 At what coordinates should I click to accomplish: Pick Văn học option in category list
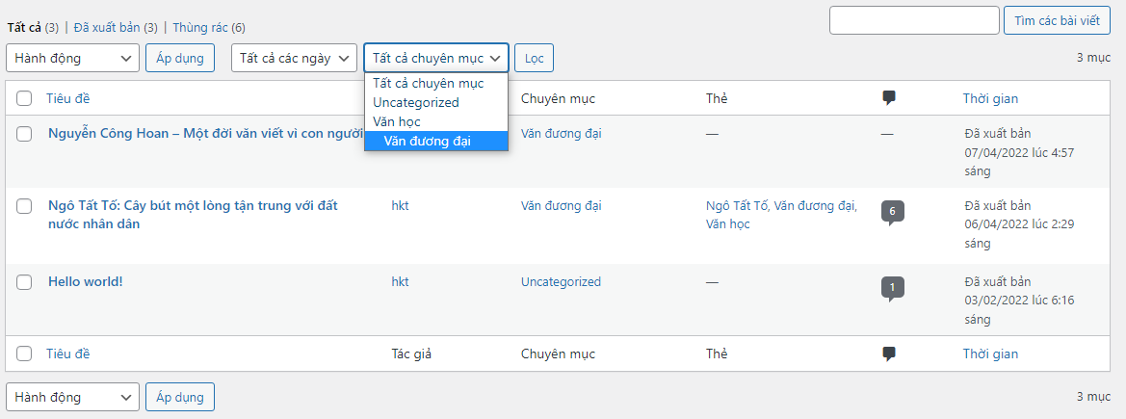point(397,122)
